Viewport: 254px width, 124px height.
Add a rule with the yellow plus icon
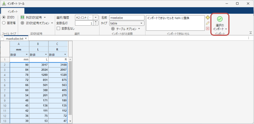[208, 18]
